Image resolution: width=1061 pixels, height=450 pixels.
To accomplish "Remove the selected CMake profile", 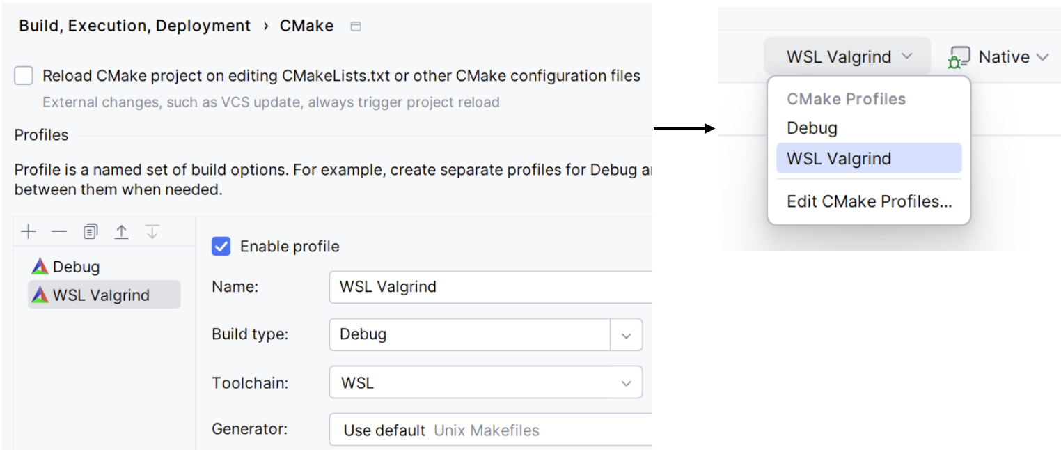I will [59, 231].
